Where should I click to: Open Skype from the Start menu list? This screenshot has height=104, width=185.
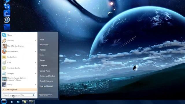pos(19,35)
